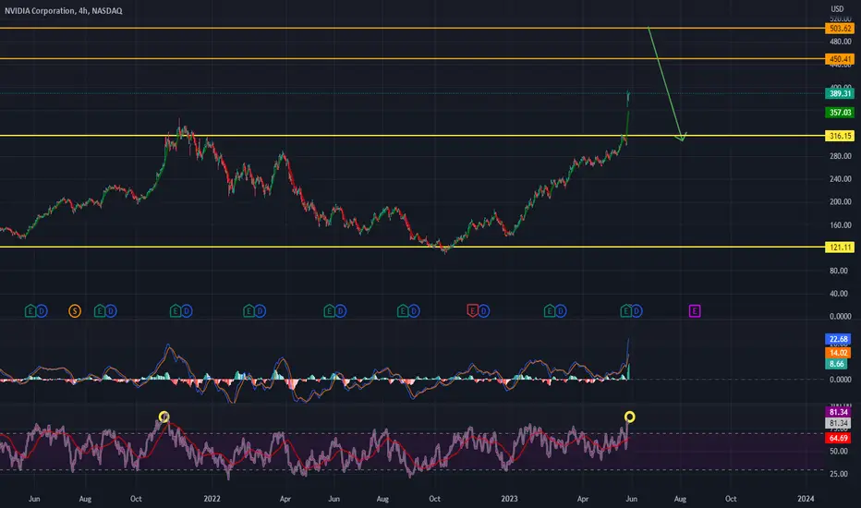Click the green 357.03 price label
The image size is (861, 508).
[x=840, y=113]
